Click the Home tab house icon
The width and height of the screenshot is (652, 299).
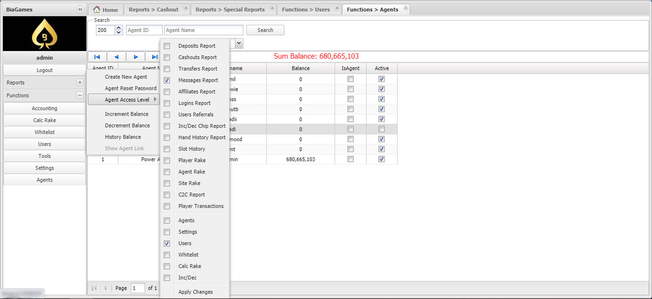pos(97,10)
